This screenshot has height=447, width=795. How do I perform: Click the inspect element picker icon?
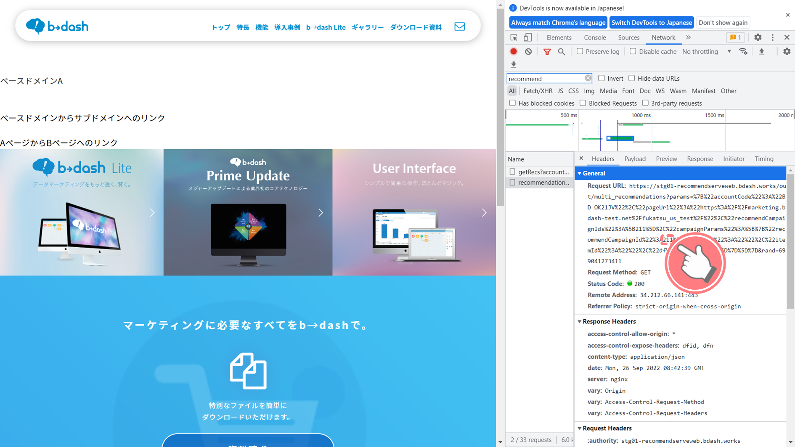[514, 37]
